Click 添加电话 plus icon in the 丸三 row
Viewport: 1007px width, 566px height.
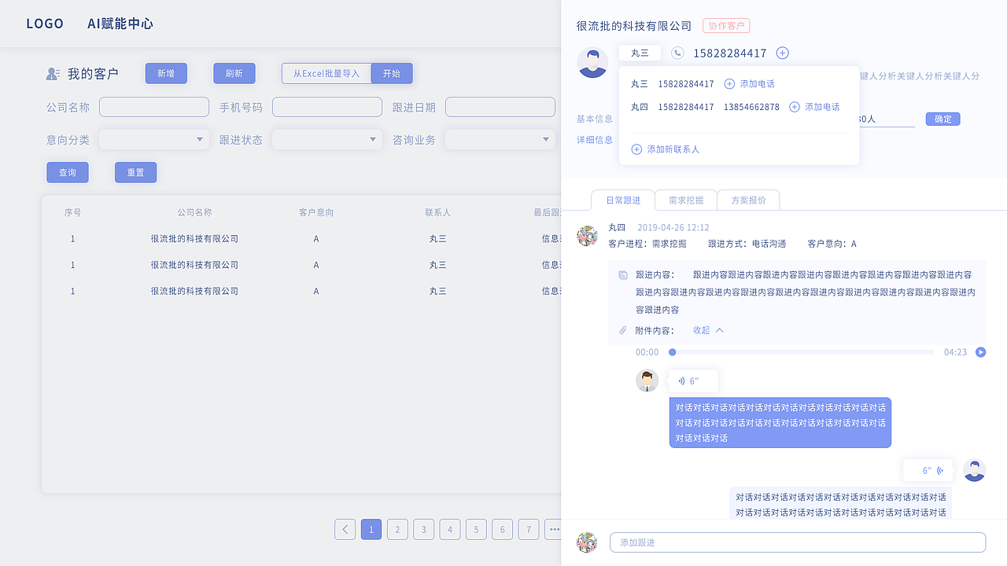click(729, 83)
